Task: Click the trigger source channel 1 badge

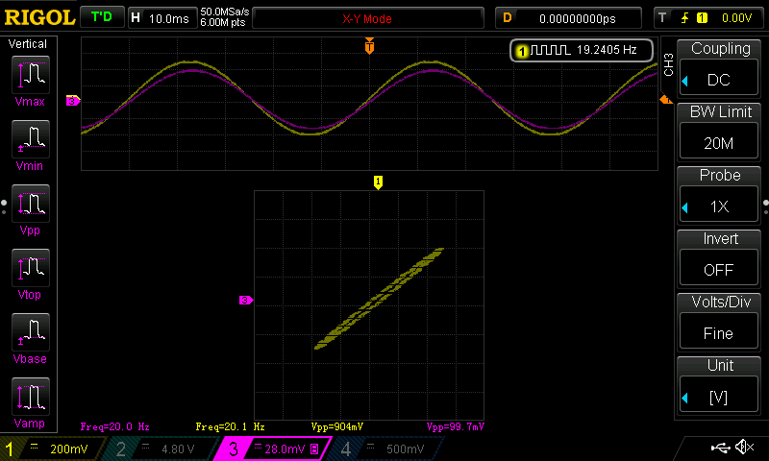Action: (702, 18)
